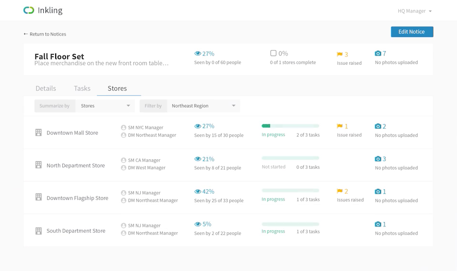457x271 pixels.
Task: Switch to the Details tab
Action: [x=46, y=88]
